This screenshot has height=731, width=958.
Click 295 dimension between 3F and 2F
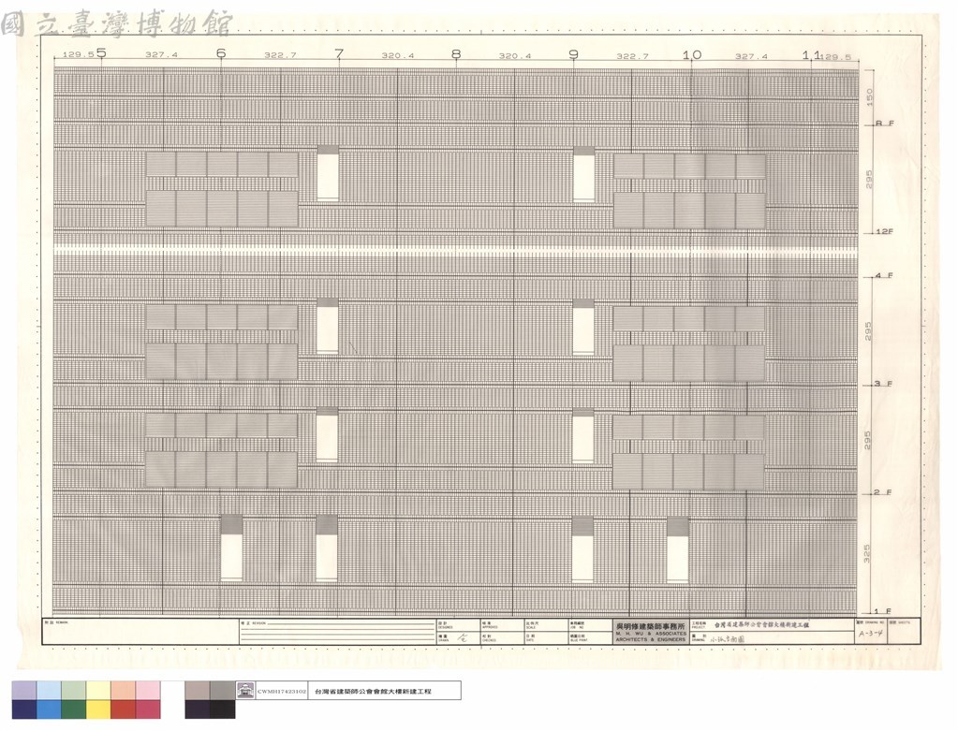(x=867, y=440)
